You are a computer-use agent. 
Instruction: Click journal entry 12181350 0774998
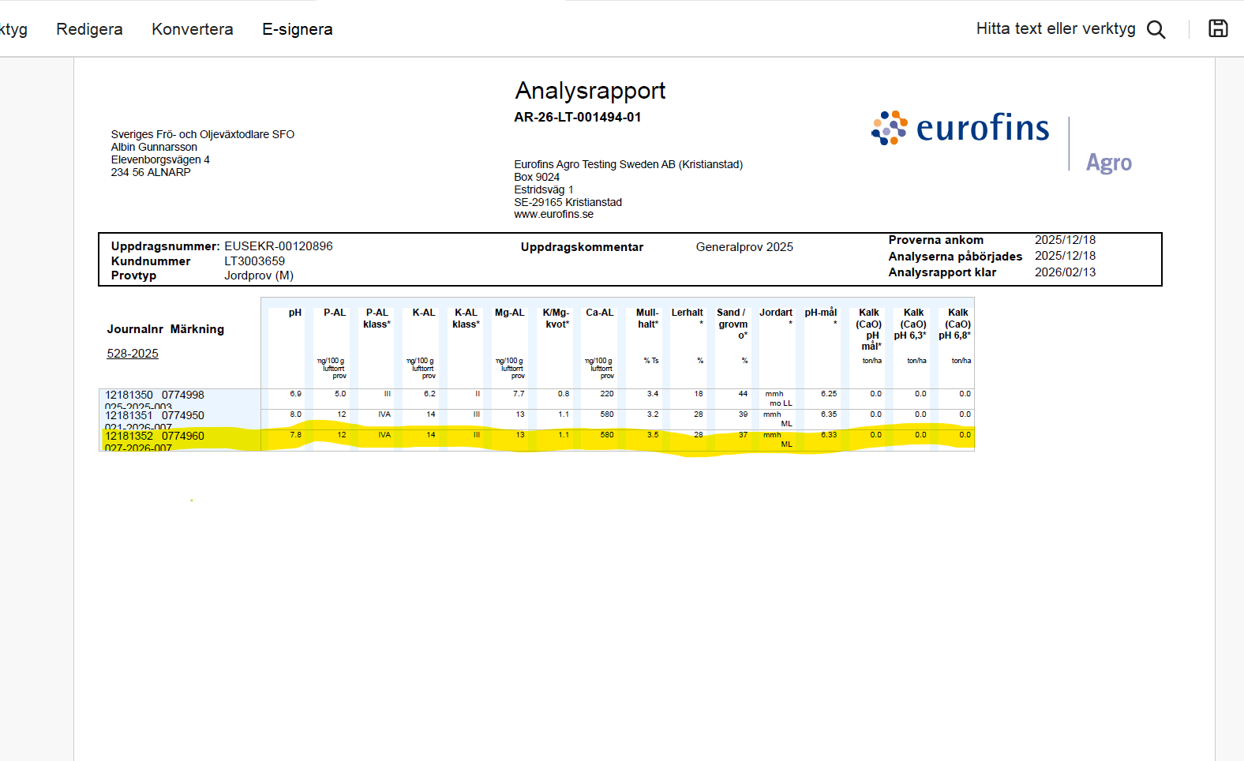155,395
